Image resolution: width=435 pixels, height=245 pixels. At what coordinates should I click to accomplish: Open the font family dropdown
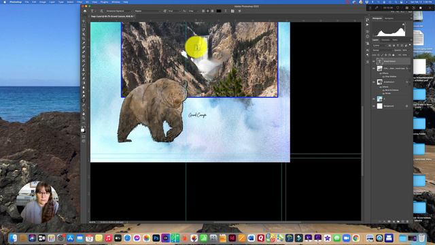pyautogui.click(x=119, y=11)
